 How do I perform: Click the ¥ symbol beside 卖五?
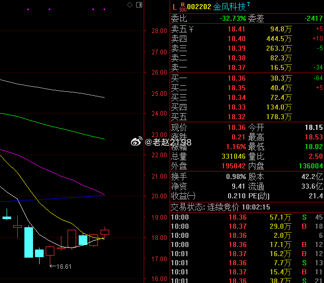[x=191, y=29]
